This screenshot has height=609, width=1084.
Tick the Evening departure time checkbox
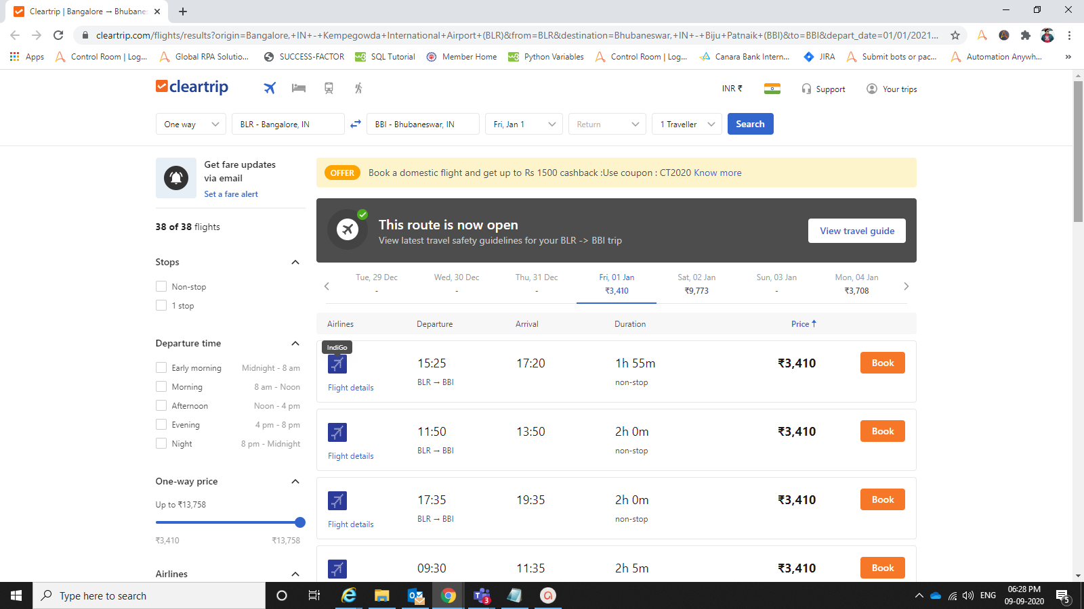161,424
